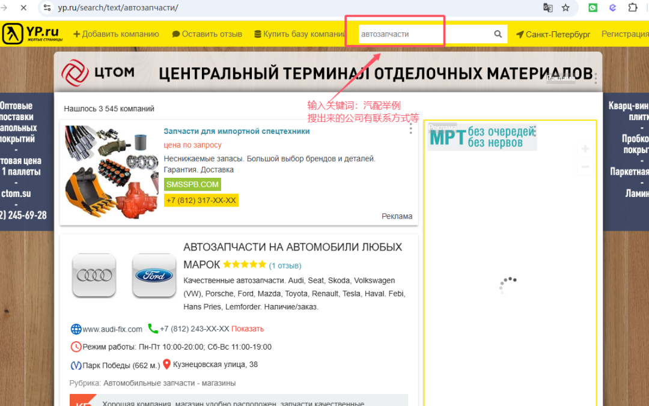Open Добавить компанию link
649x406 pixels.
[x=116, y=34]
